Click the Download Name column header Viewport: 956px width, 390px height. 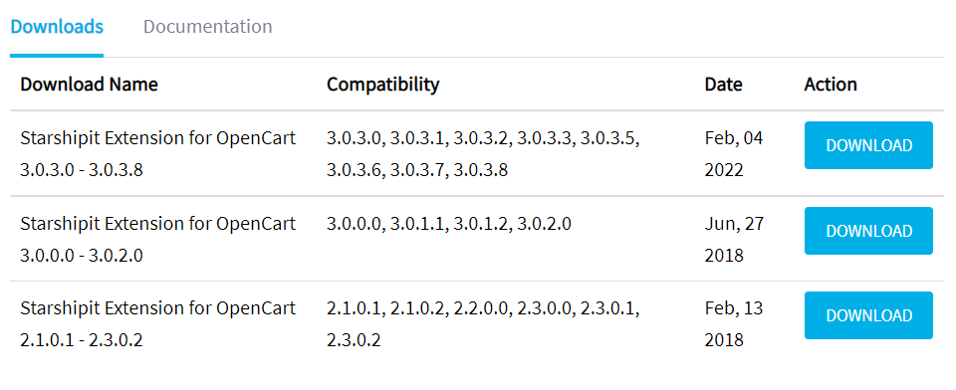[89, 85]
